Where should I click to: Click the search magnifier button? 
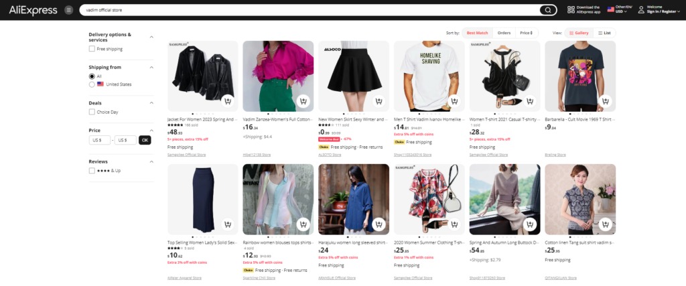point(548,10)
